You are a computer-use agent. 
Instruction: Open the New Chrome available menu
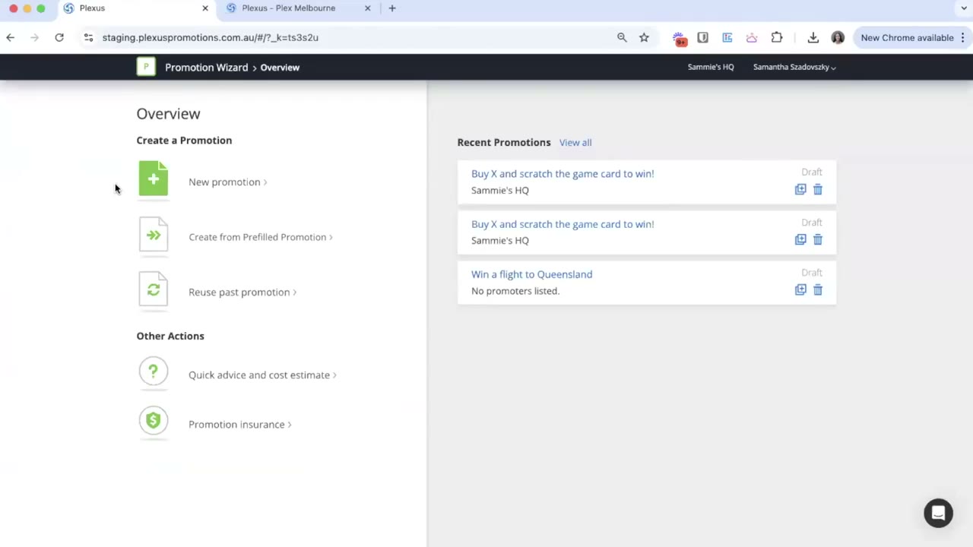912,37
